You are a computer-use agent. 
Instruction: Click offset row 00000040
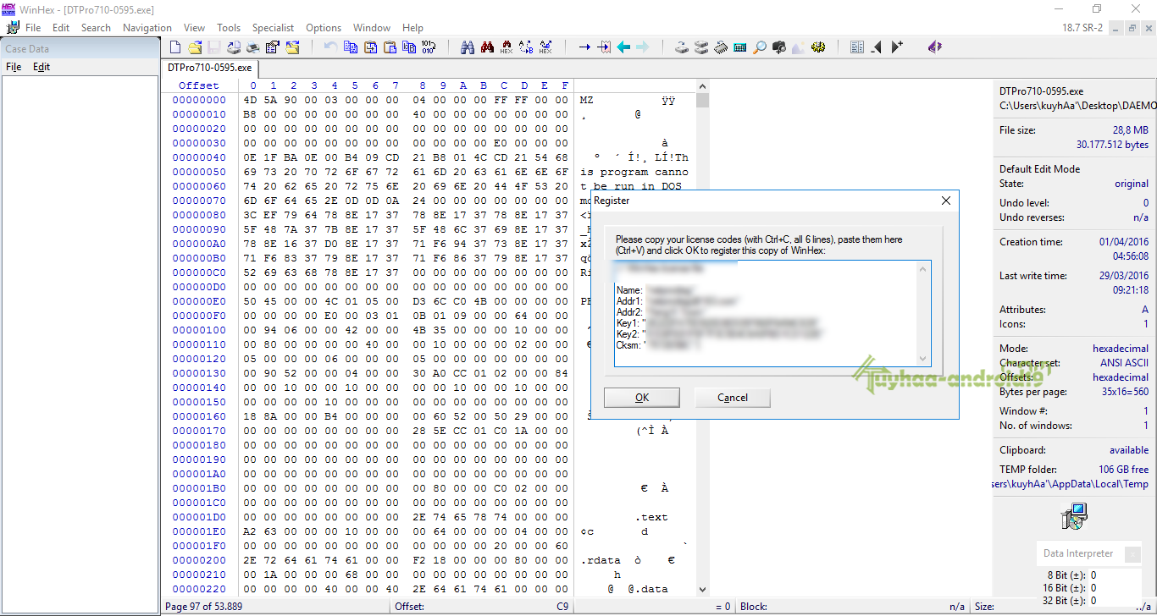[x=199, y=157]
